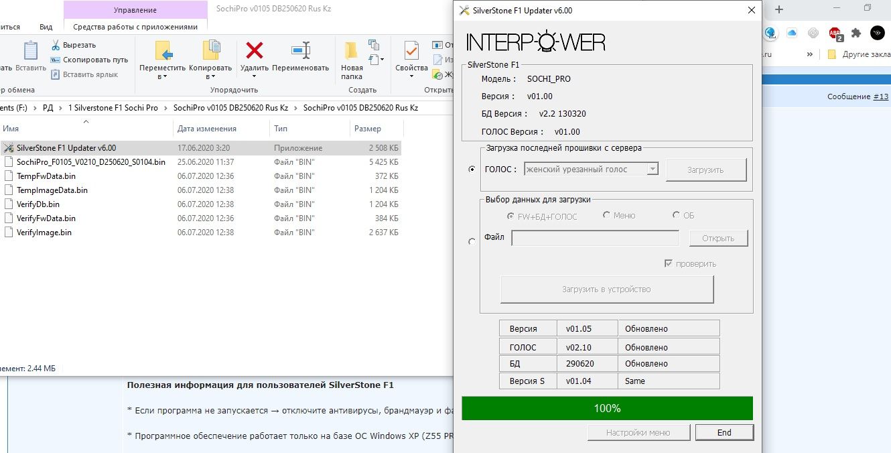Image resolution: width=891 pixels, height=453 pixels.
Task: Click the Загрузить в устройство button
Action: 606,289
